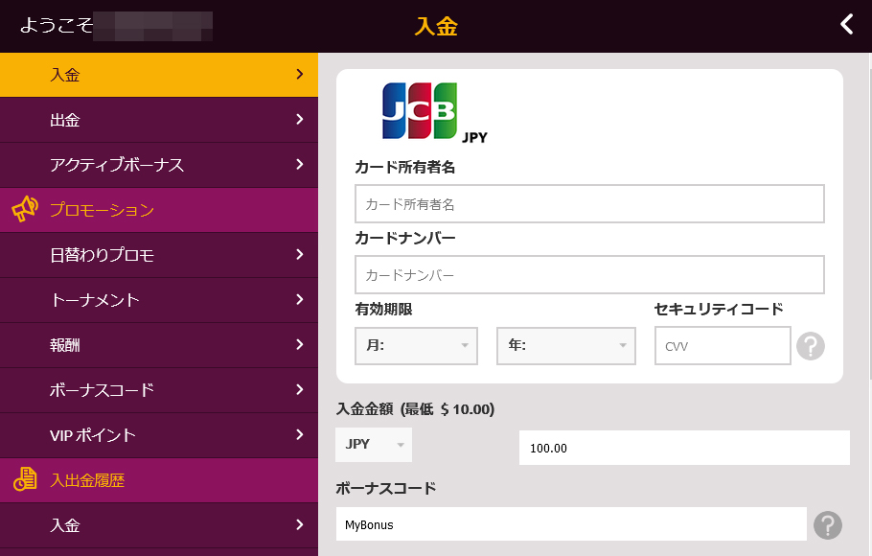The width and height of the screenshot is (872, 556).
Task: Open the bonus code help icon
Action: [x=828, y=524]
